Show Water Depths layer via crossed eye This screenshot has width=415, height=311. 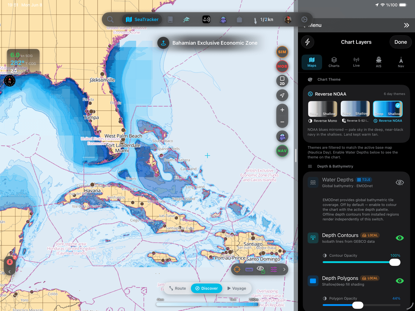(400, 182)
